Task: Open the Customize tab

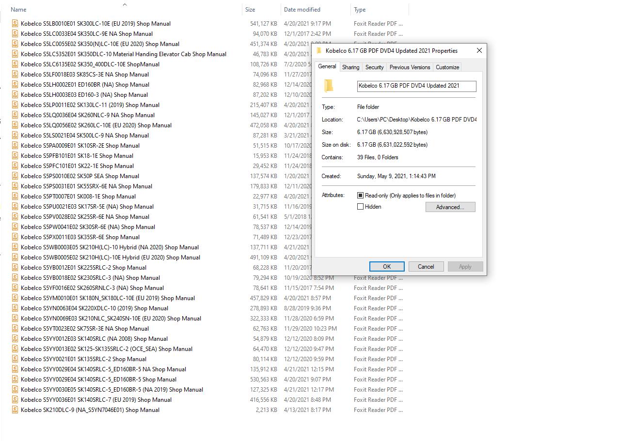Action: point(447,67)
